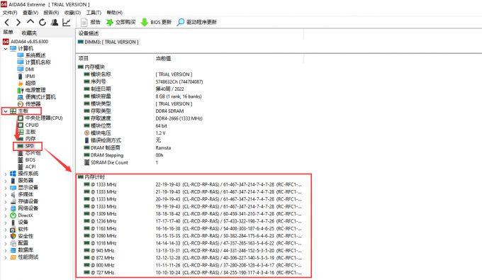Click the BIOS 更新 button
482x280 pixels.
coord(156,22)
